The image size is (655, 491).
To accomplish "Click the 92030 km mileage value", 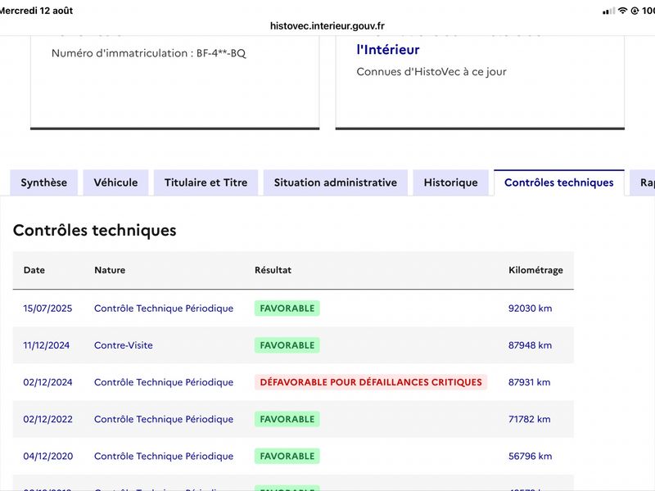I will [530, 309].
